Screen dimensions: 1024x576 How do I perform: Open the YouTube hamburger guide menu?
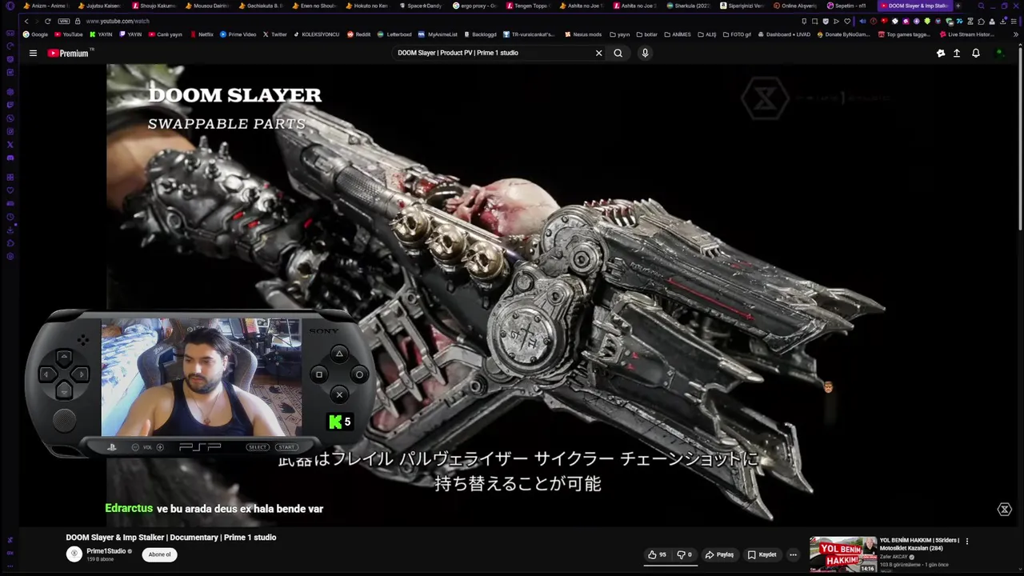pyautogui.click(x=33, y=53)
